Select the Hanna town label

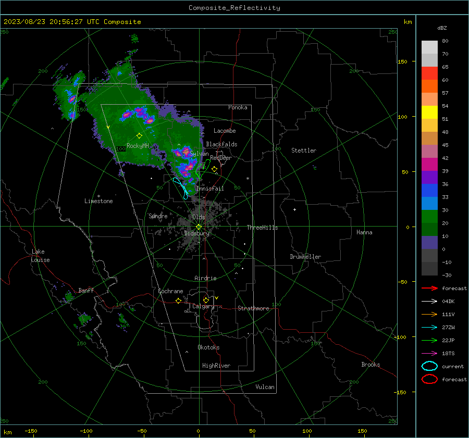pyautogui.click(x=364, y=232)
